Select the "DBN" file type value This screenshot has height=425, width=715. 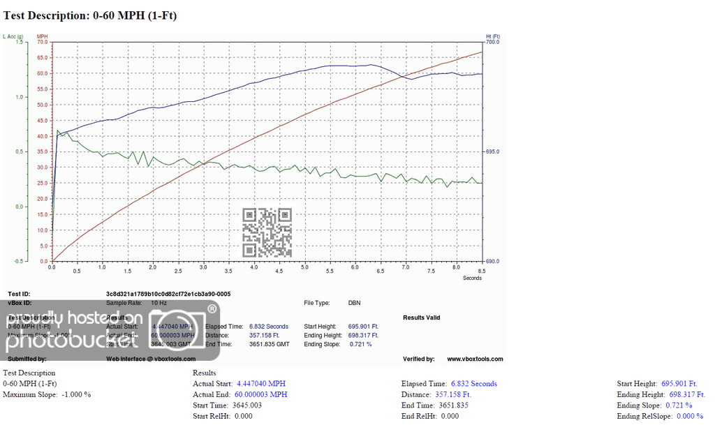pyautogui.click(x=354, y=303)
